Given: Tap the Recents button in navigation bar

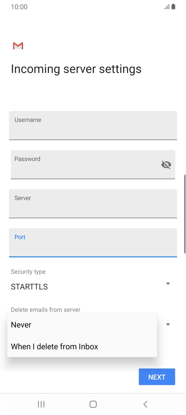Looking at the screenshot, I should click(41, 404).
